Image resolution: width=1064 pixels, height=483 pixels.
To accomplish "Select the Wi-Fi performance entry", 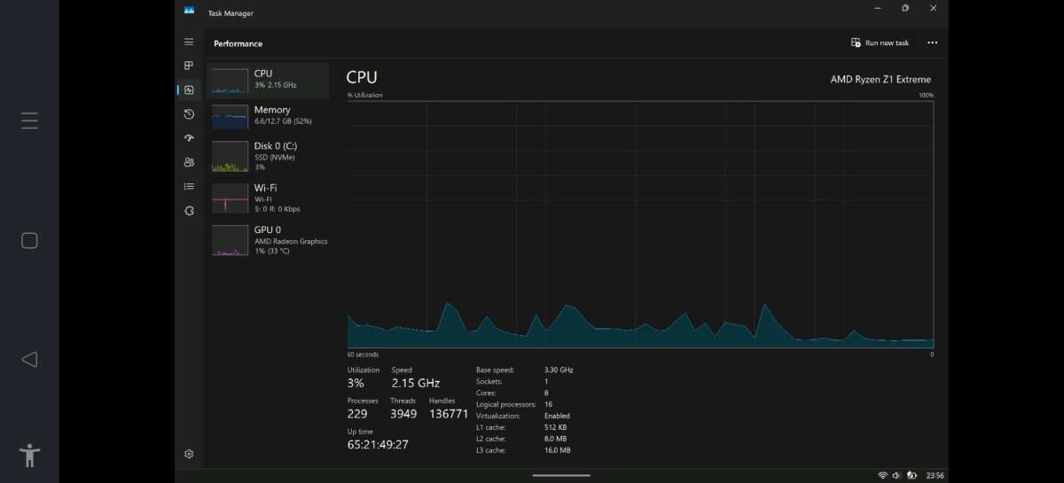I will point(268,198).
